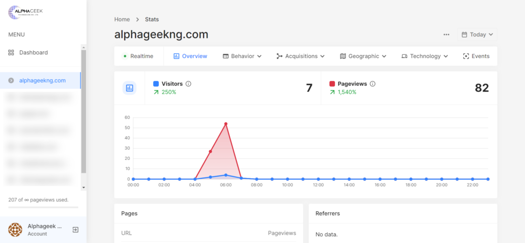Select the Overview tab
The height and width of the screenshot is (243, 525).
(190, 56)
